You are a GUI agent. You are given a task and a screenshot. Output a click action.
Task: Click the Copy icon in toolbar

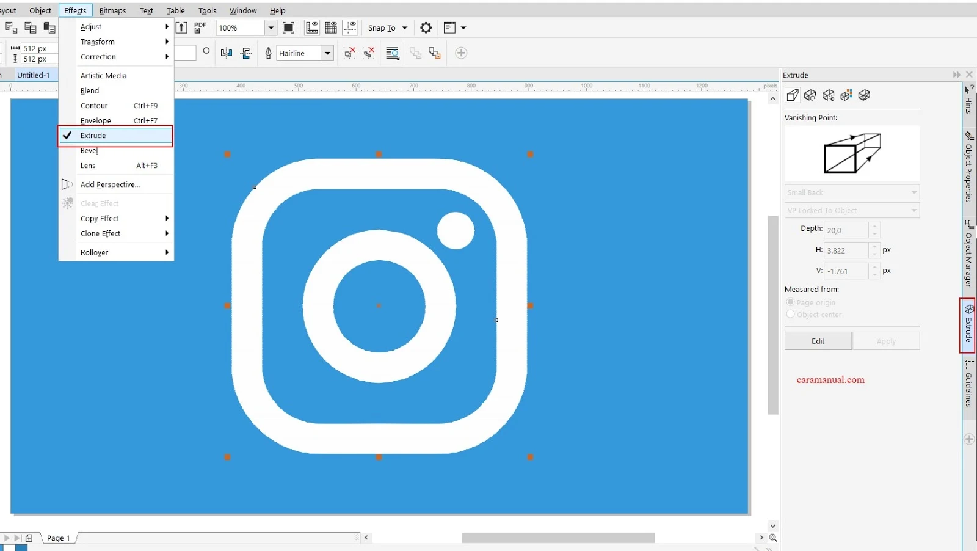[x=30, y=27]
